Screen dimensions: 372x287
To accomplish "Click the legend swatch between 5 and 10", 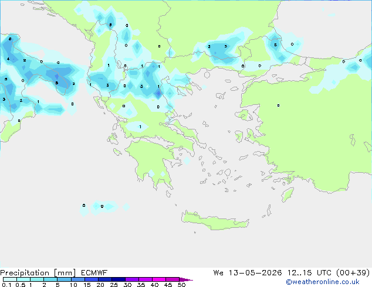I will tap(64, 279).
